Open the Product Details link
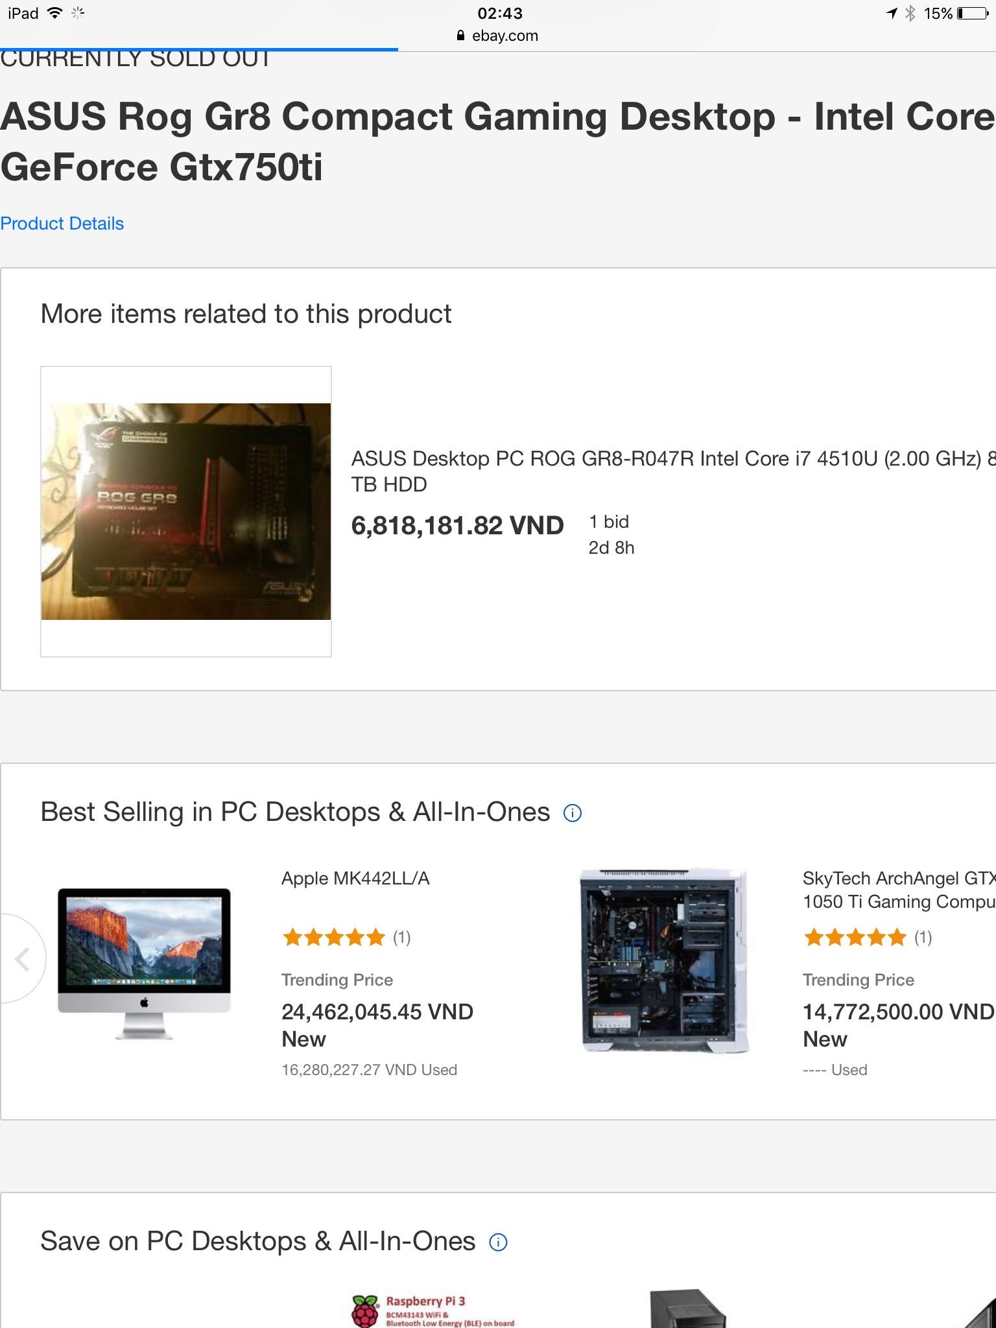996x1328 pixels. tap(62, 223)
